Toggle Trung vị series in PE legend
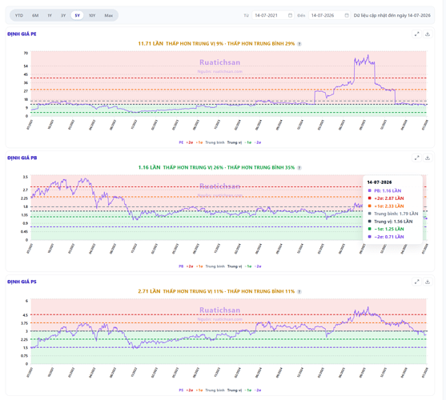 [234, 142]
